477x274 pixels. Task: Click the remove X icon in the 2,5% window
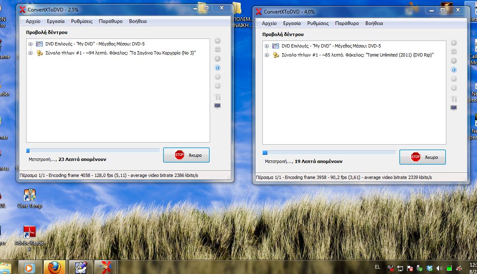(x=217, y=59)
